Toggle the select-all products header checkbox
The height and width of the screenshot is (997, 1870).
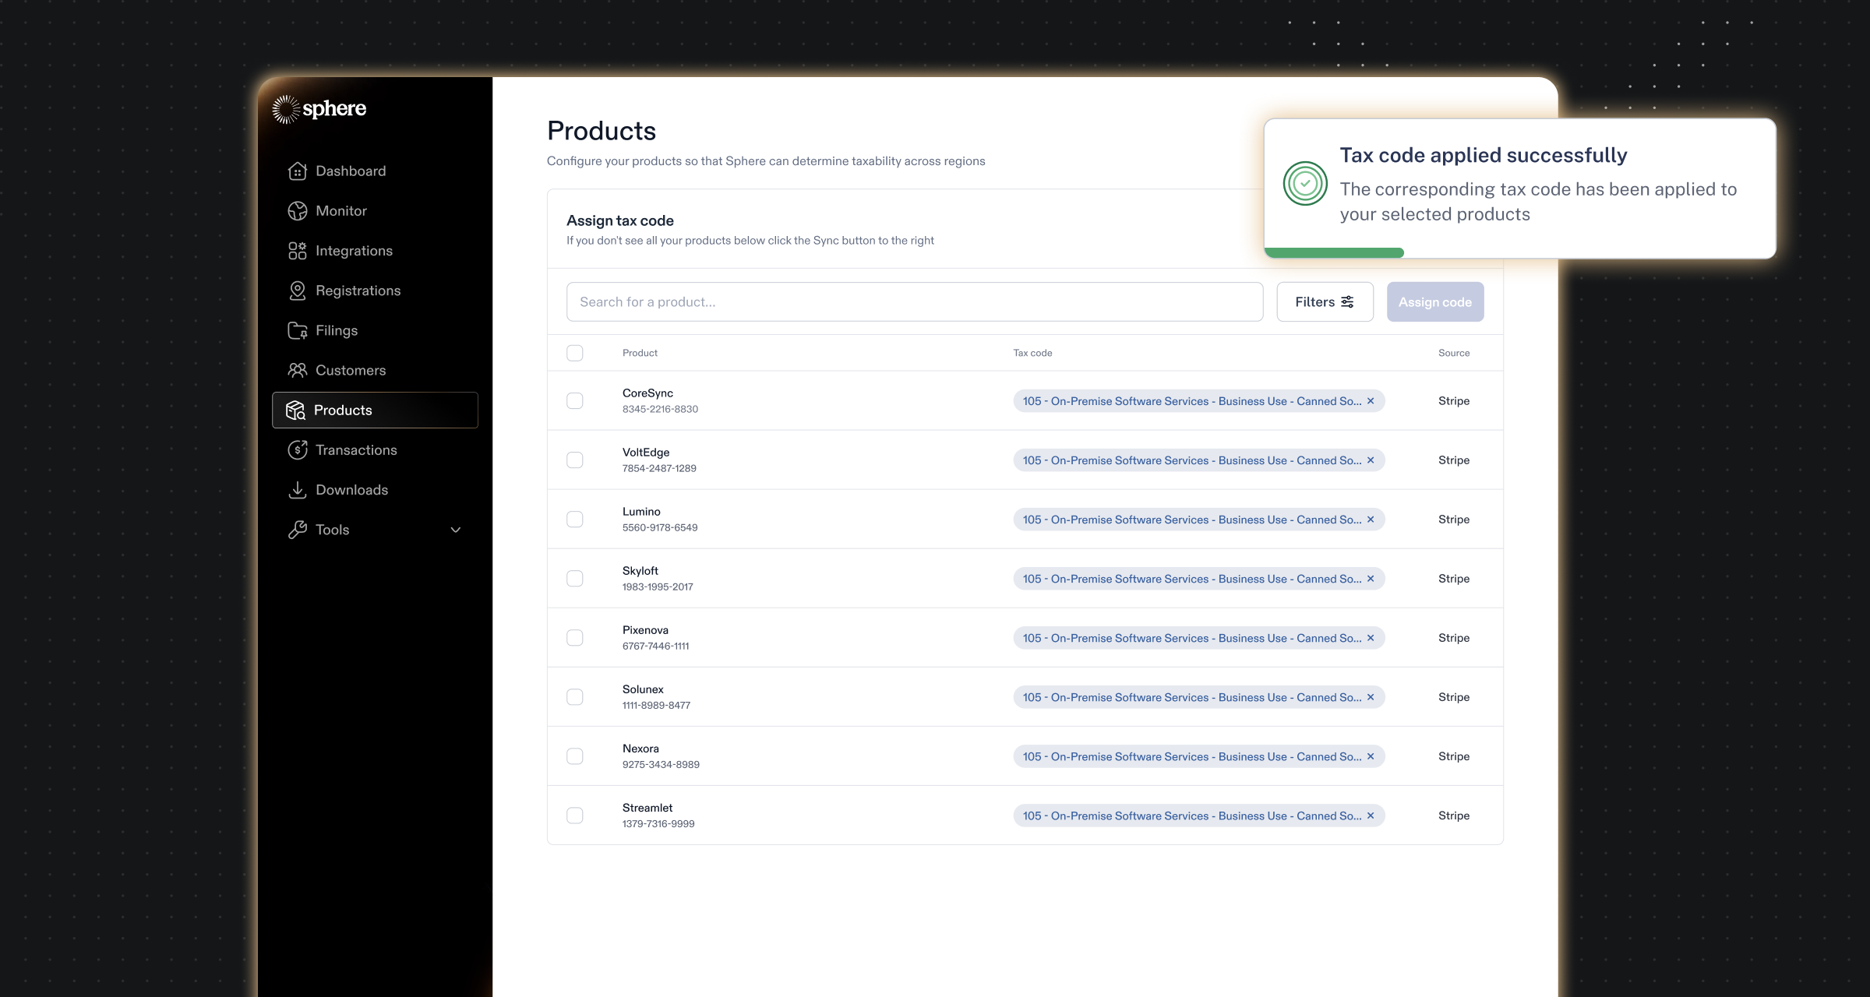click(575, 353)
